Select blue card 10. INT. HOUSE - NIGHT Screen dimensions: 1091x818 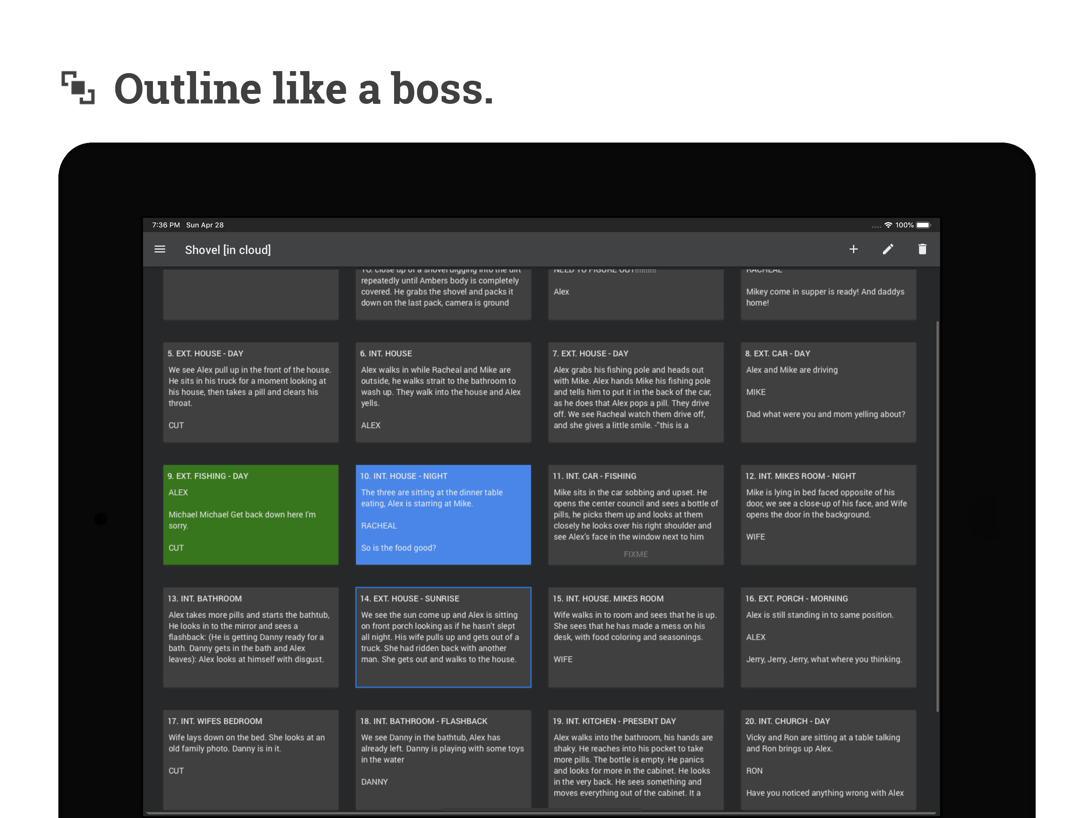[x=443, y=514]
